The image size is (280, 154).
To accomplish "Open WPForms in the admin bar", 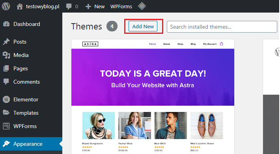I will [121, 7].
